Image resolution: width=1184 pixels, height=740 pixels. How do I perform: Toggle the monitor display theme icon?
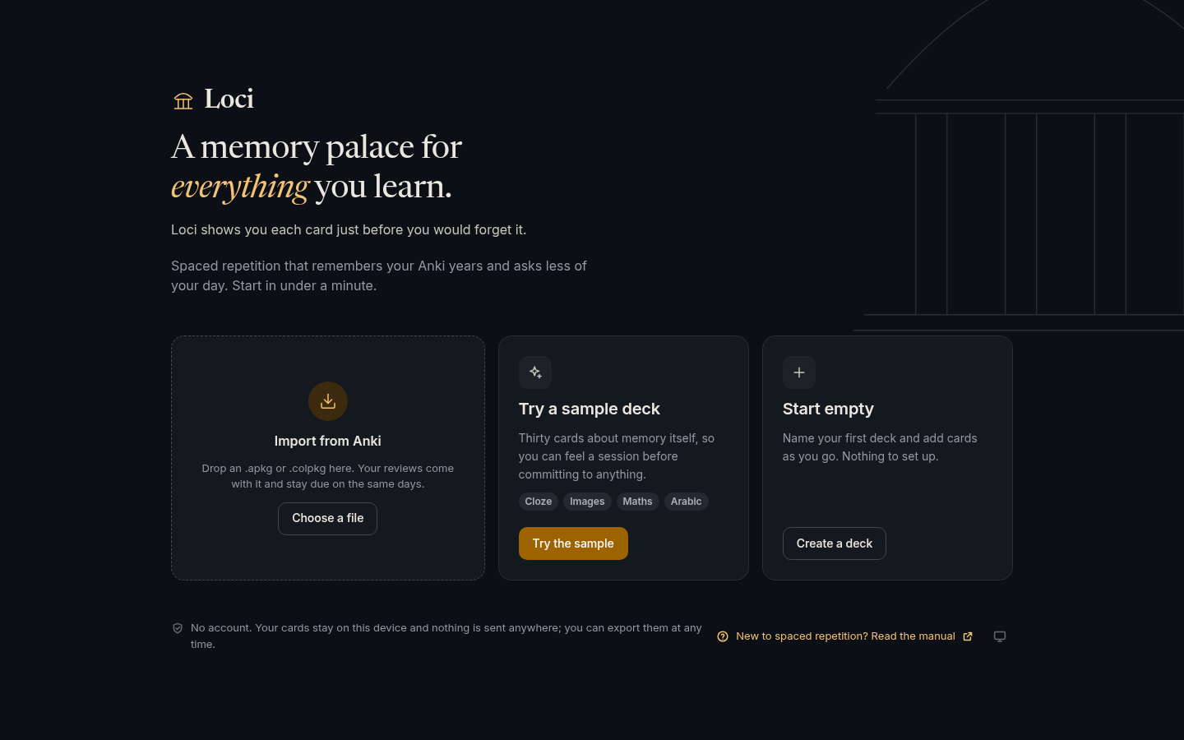[1000, 636]
